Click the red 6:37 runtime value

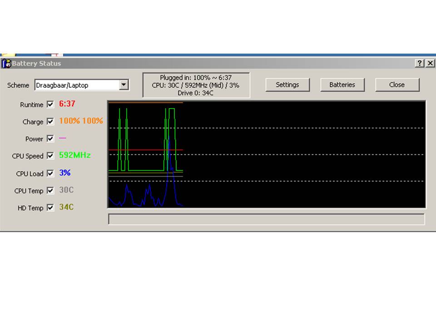click(x=67, y=104)
